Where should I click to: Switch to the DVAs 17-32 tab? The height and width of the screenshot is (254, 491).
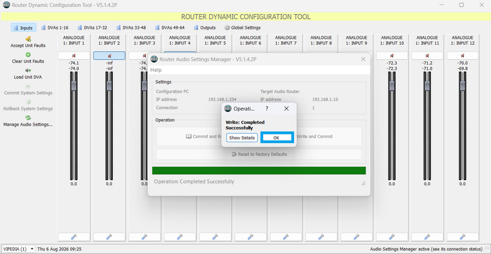pyautogui.click(x=93, y=28)
